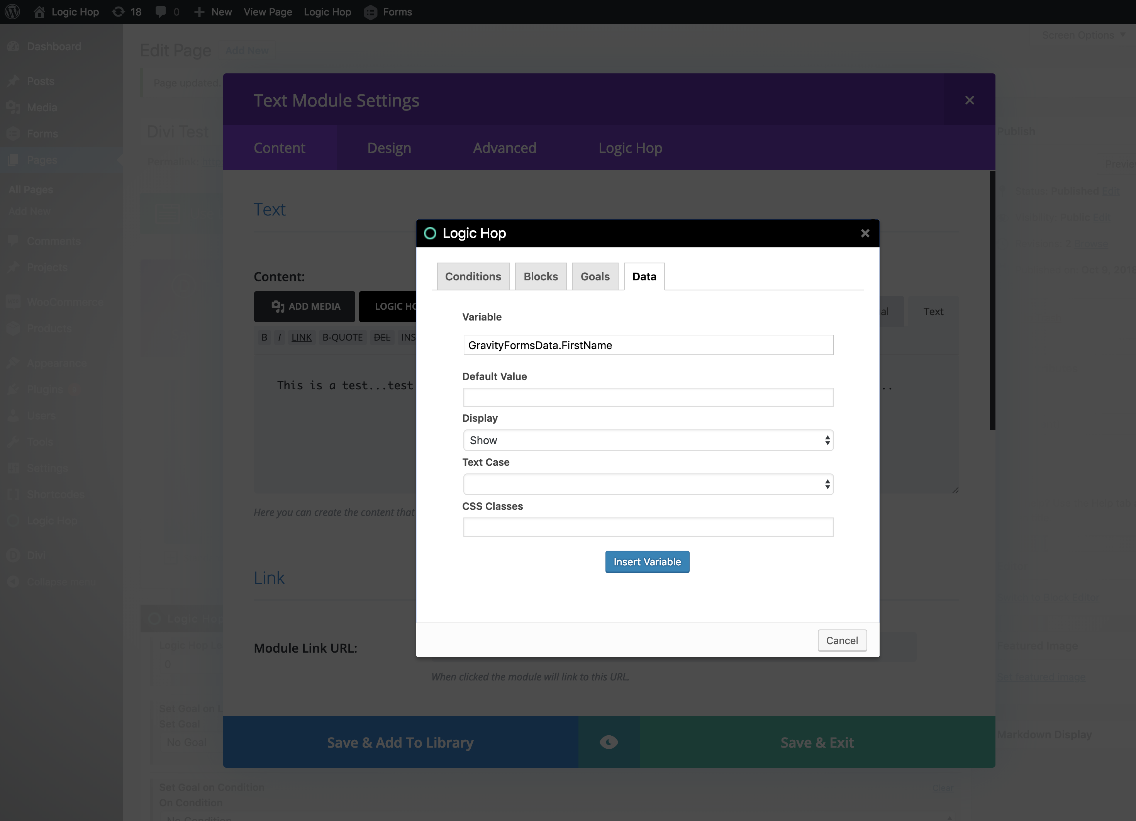Viewport: 1136px width, 821px height.
Task: Click the Variable input field
Action: click(x=648, y=344)
